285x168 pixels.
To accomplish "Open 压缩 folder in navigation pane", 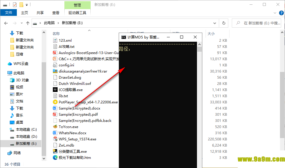I will [19, 54].
